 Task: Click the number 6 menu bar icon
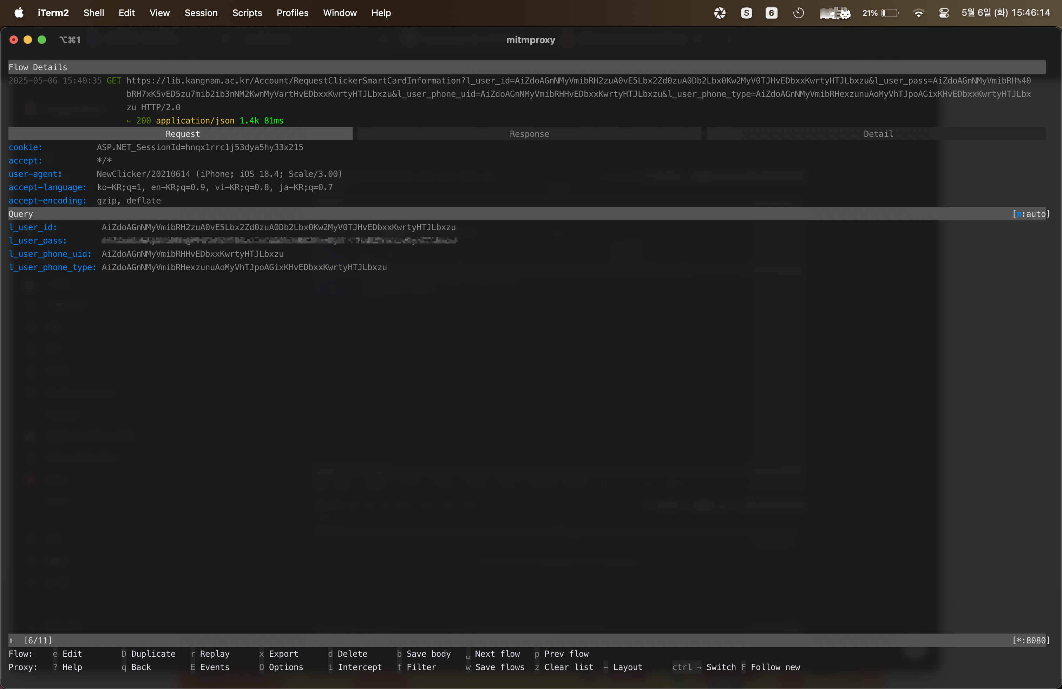click(772, 13)
